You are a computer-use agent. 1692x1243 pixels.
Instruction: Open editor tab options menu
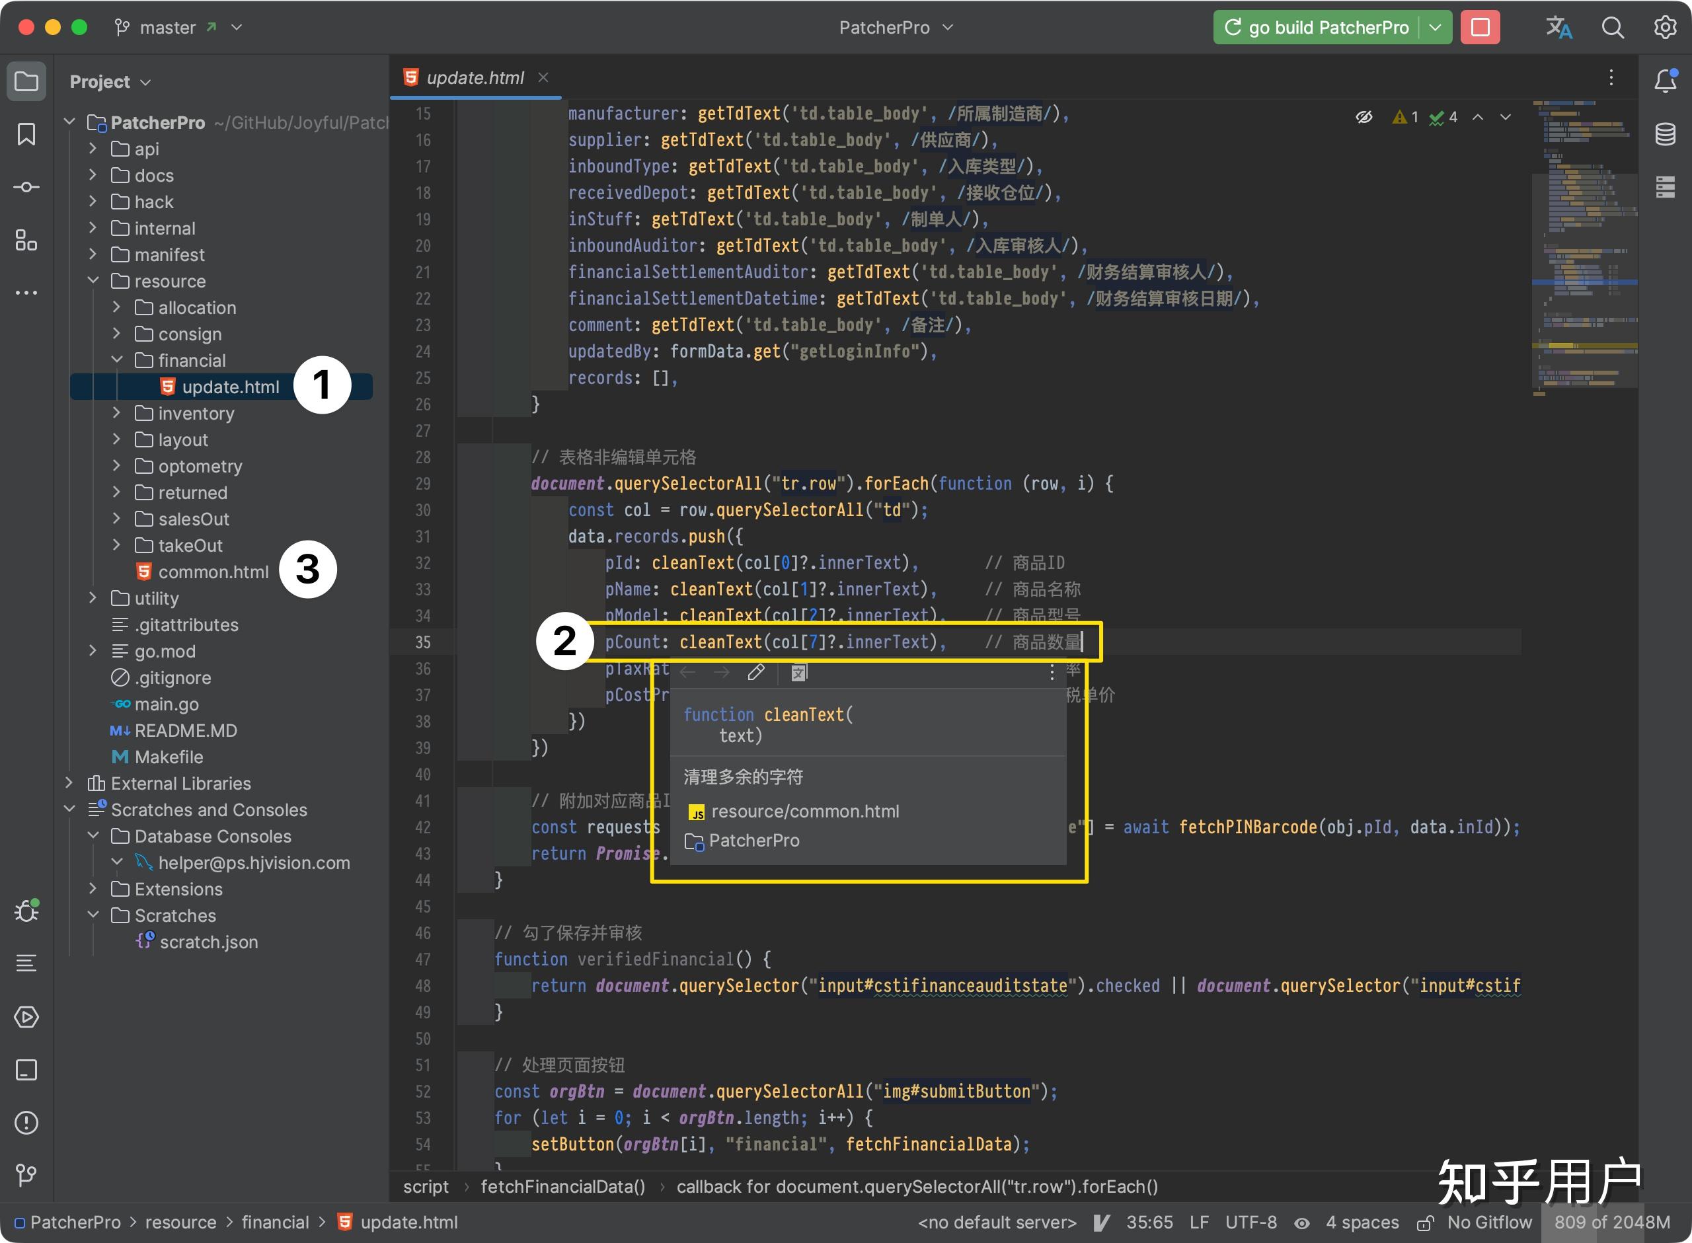tap(1611, 77)
